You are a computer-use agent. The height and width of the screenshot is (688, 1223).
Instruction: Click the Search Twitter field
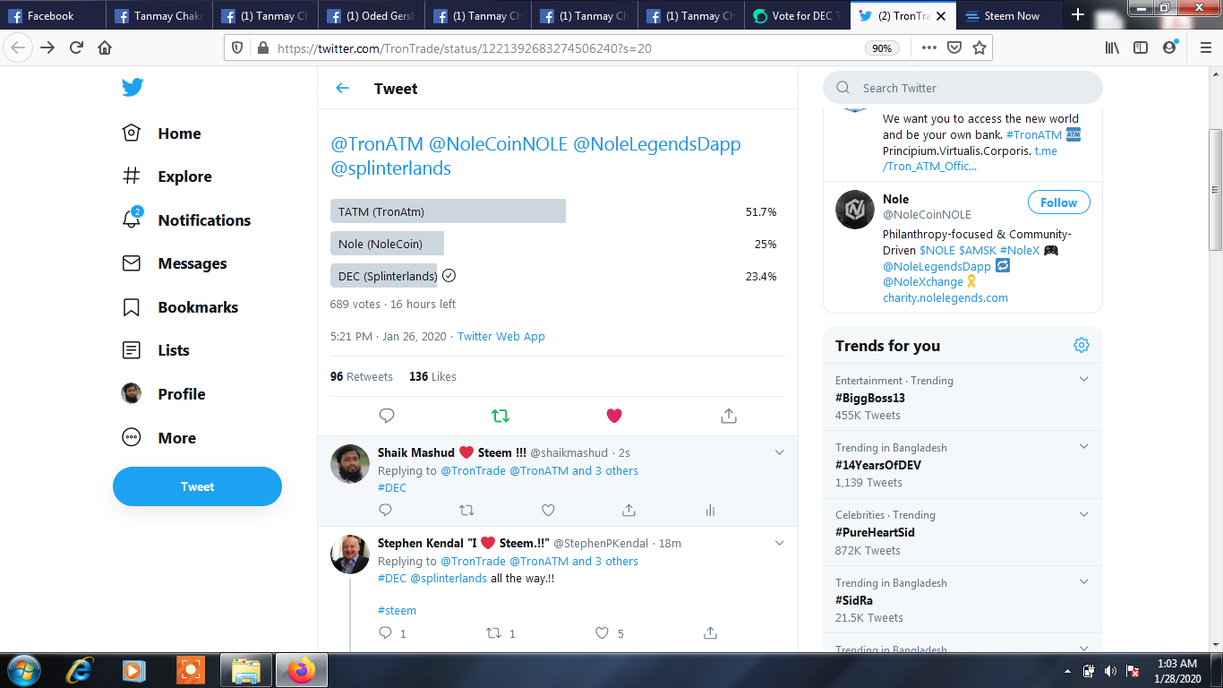[962, 88]
